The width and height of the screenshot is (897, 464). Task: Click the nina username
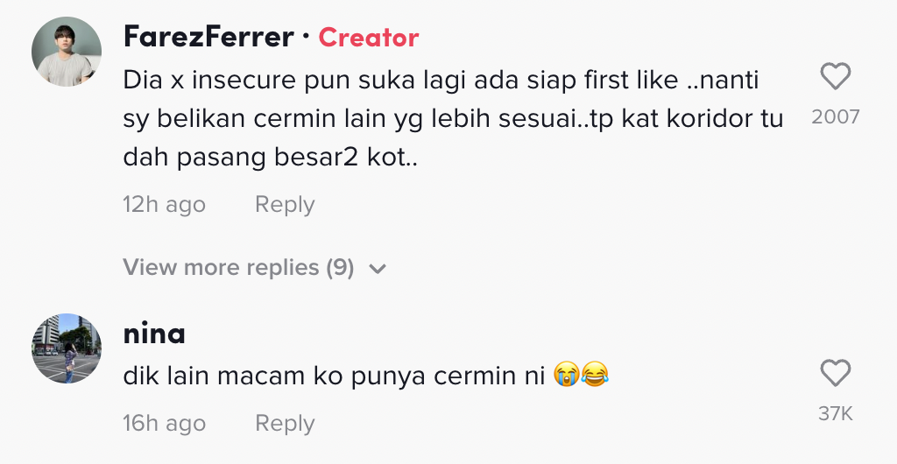point(154,334)
